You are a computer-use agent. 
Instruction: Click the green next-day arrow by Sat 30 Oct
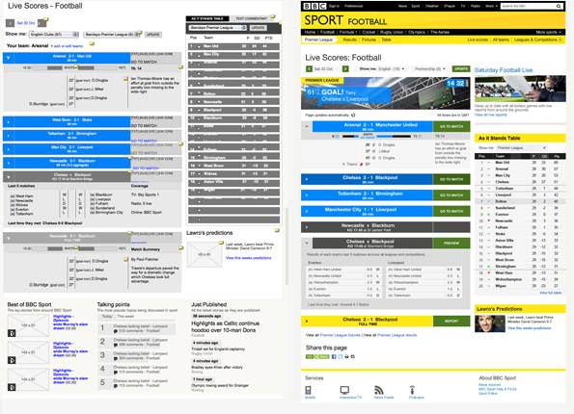coord(345,68)
